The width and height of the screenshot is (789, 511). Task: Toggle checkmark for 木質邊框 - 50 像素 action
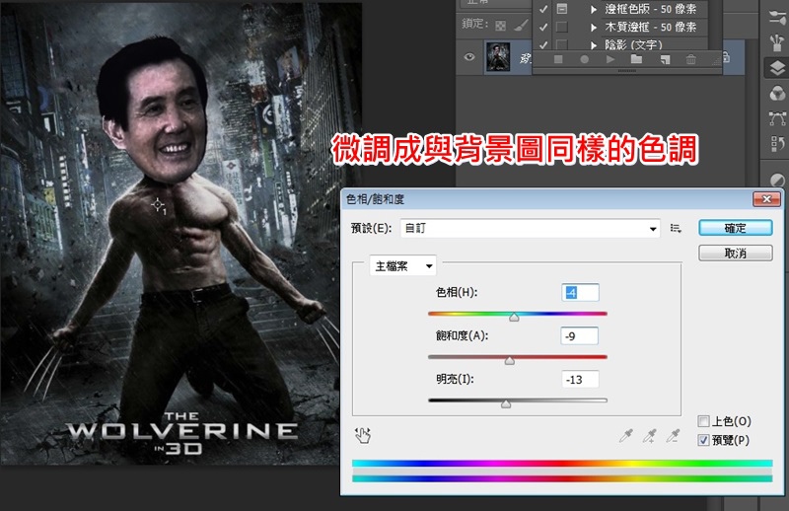click(x=543, y=28)
